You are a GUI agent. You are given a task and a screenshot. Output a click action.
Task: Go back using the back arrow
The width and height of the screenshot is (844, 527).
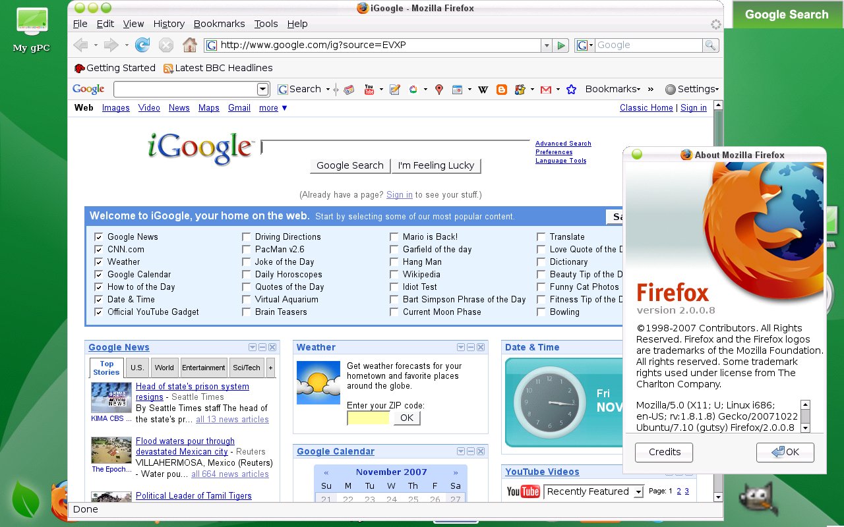click(x=80, y=45)
